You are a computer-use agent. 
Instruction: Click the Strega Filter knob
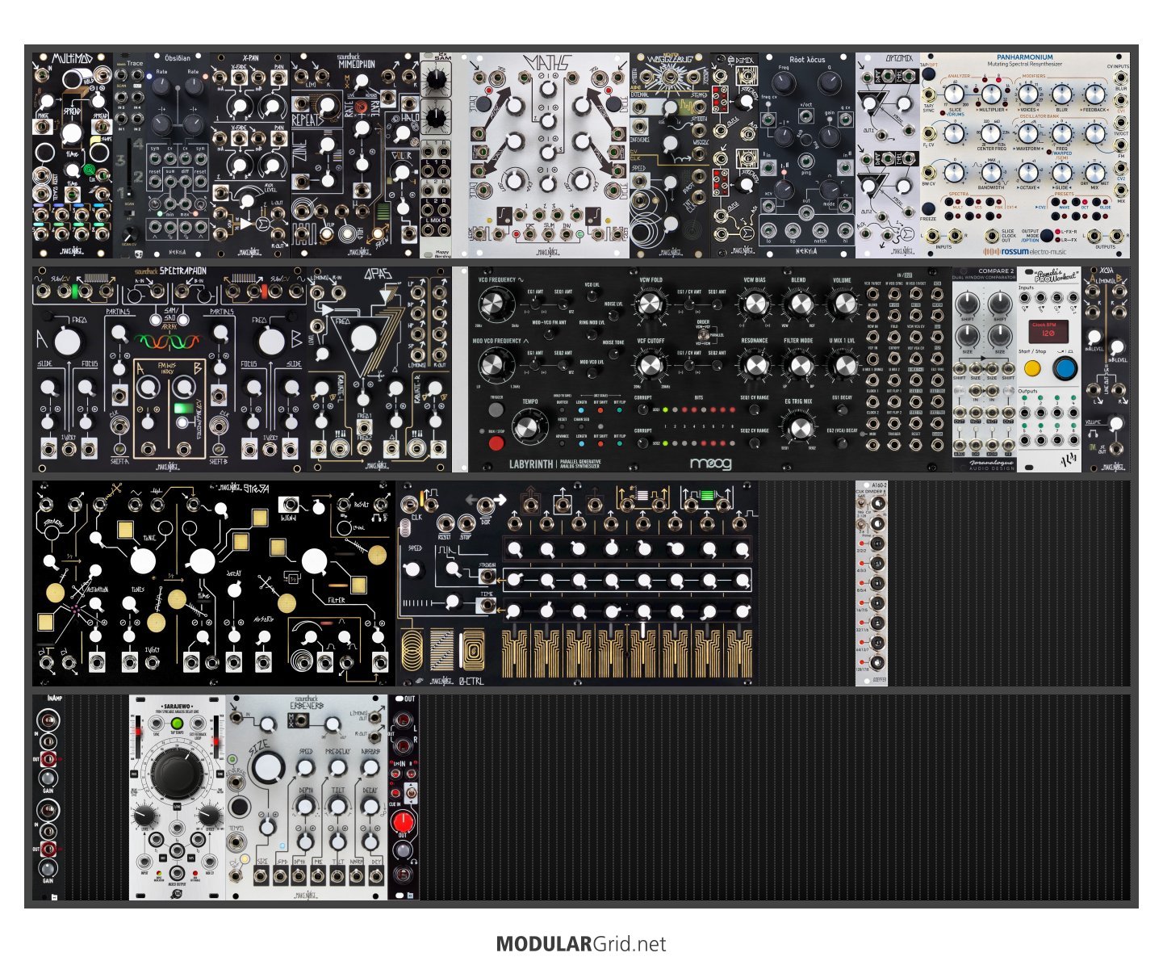tap(314, 560)
